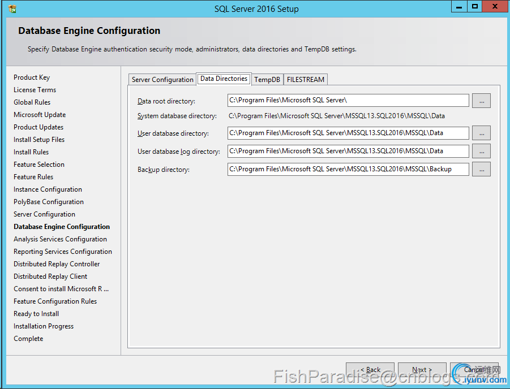
Task: Open the TempDB tab
Action: point(267,80)
